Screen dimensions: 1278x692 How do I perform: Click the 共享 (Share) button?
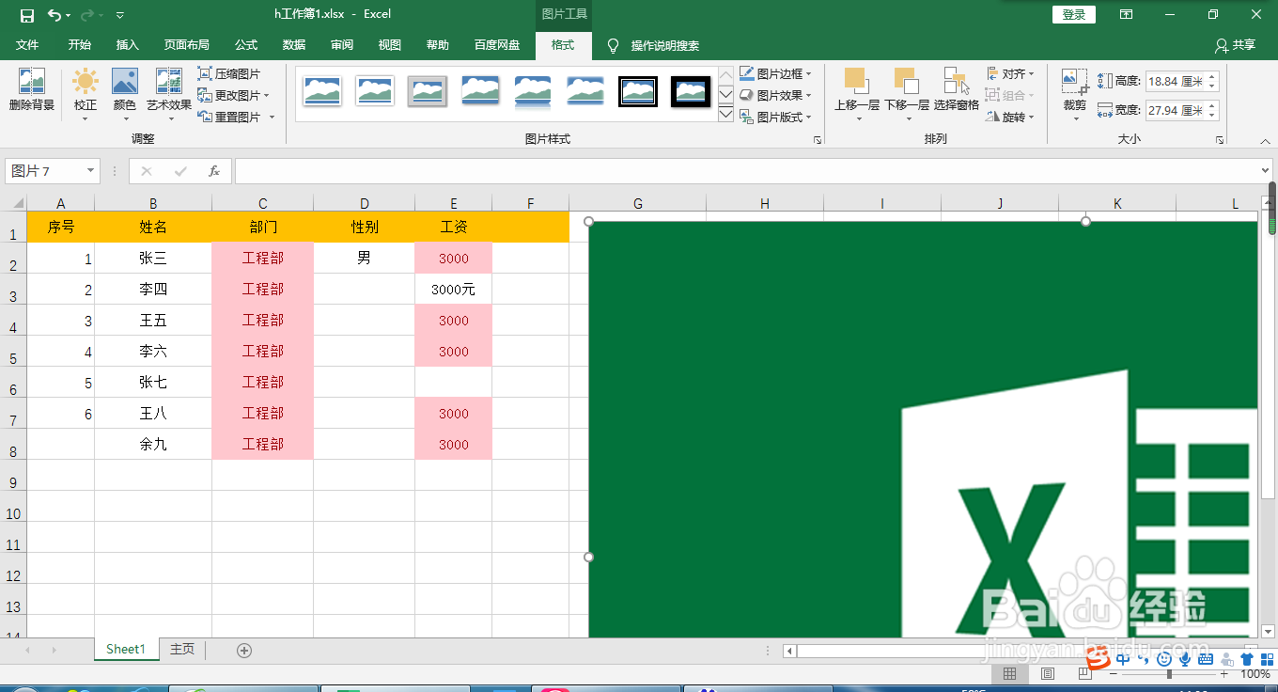1239,45
